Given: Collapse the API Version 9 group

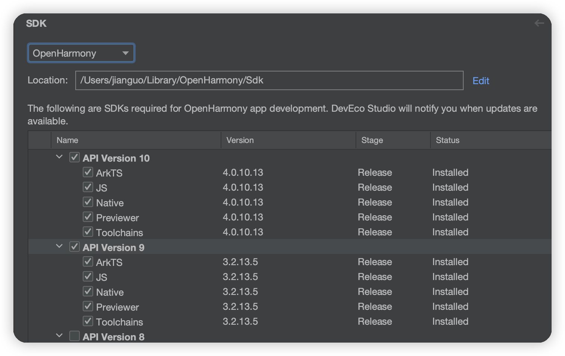Looking at the screenshot, I should pos(59,247).
